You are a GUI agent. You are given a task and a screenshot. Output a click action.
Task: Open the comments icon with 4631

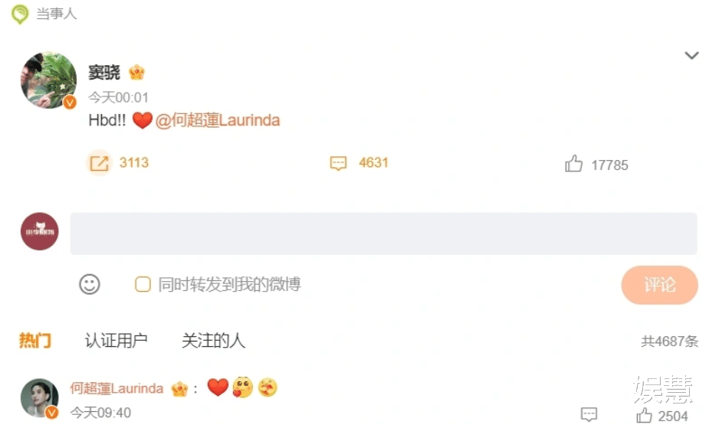pos(338,163)
